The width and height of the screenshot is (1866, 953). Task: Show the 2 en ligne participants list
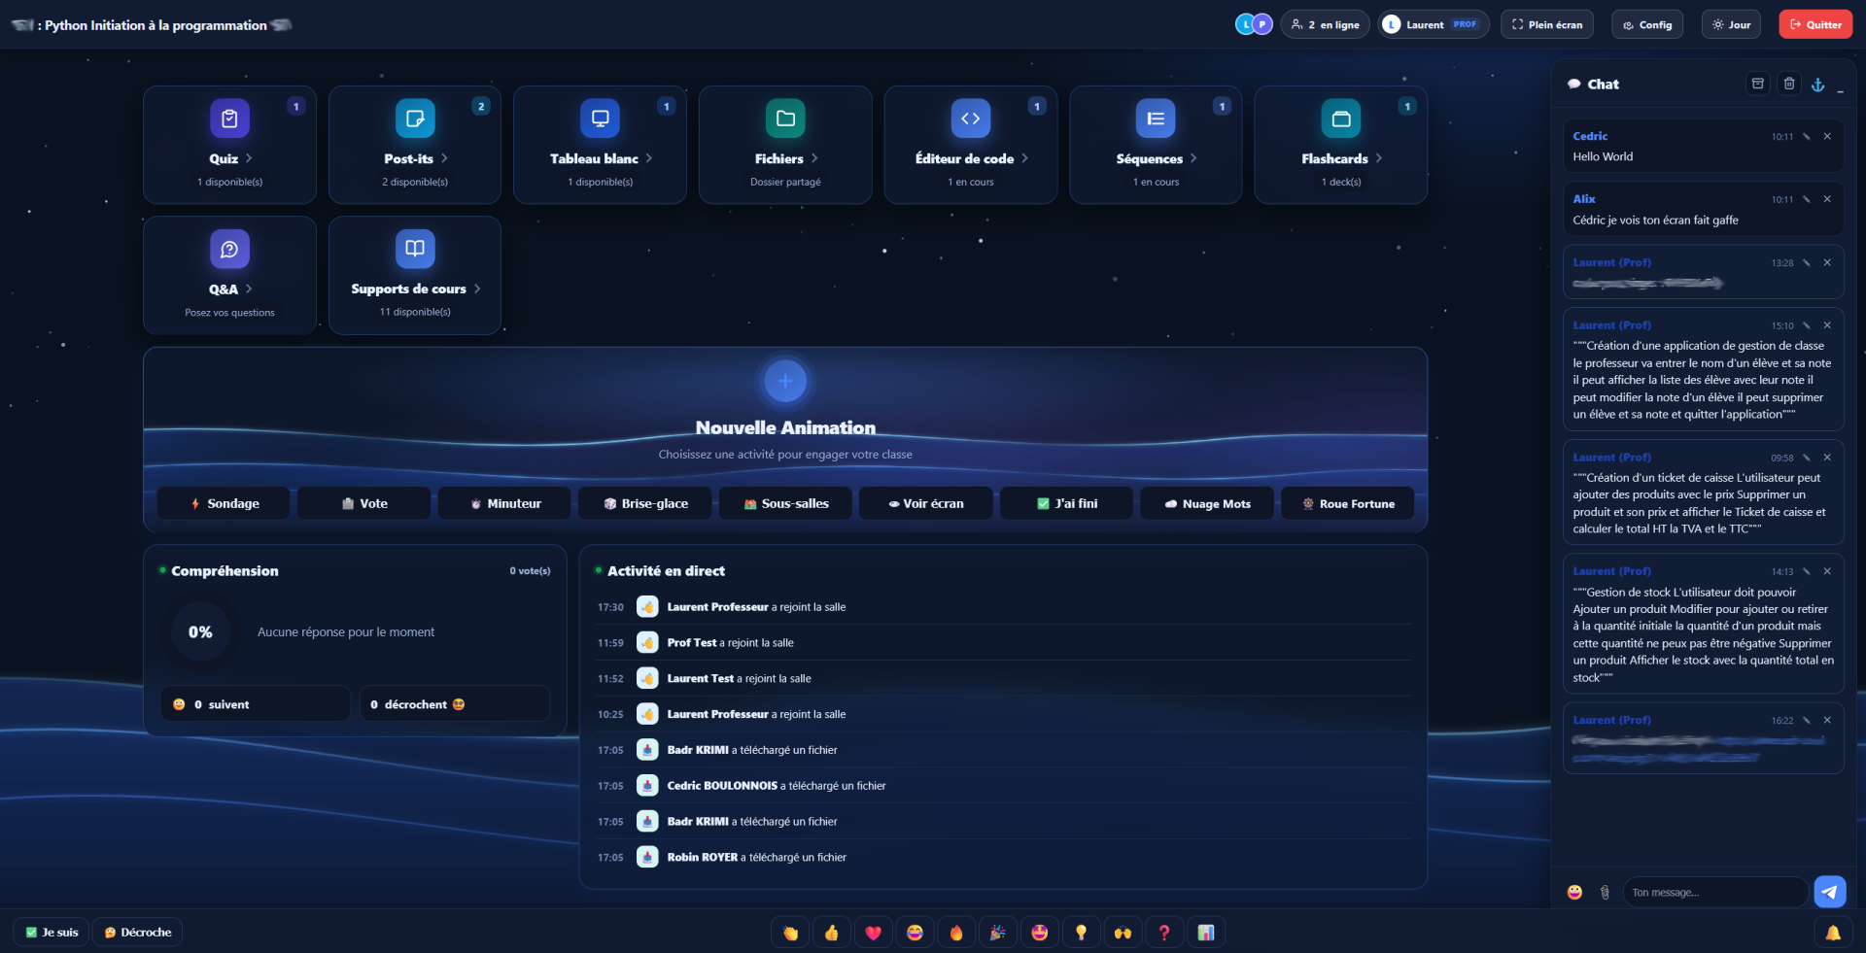pyautogui.click(x=1325, y=24)
